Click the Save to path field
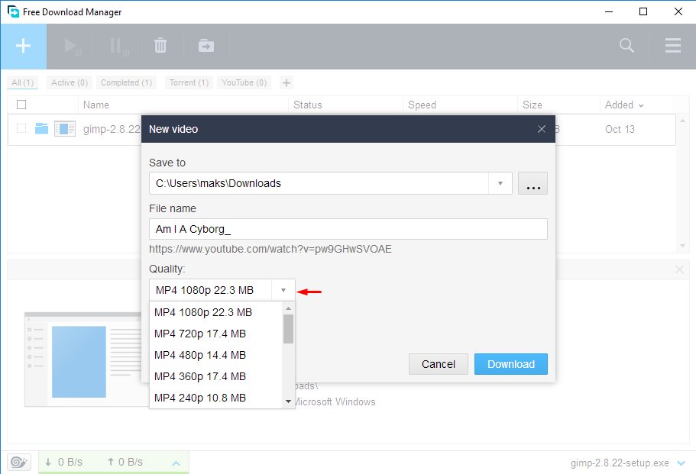 click(319, 183)
